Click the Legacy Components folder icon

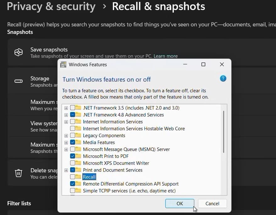point(78,136)
